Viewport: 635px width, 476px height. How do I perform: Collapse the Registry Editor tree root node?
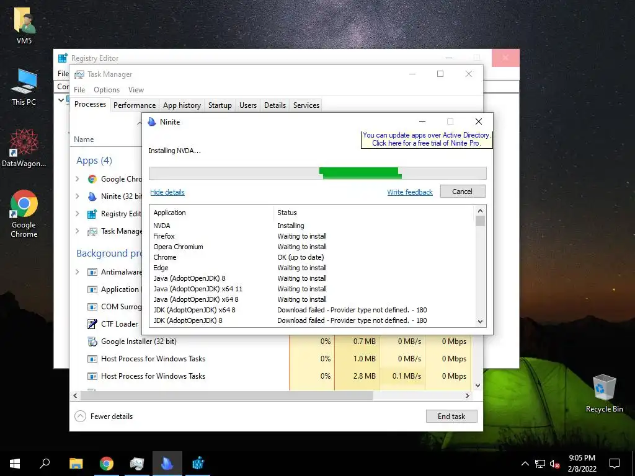coord(61,100)
